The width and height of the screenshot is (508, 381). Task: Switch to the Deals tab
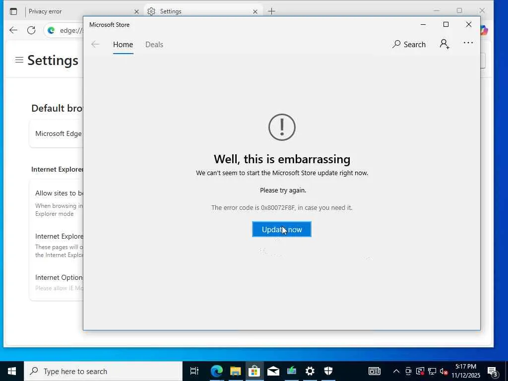[154, 45]
